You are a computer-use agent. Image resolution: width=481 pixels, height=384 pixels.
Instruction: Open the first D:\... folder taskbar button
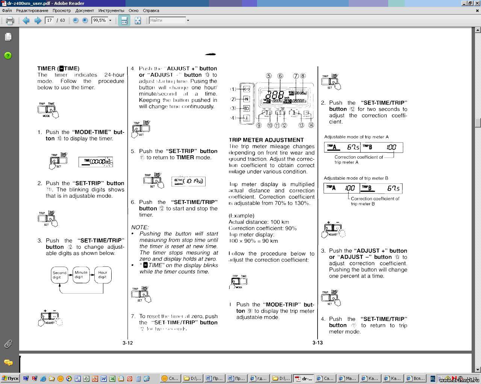[x=192, y=379]
